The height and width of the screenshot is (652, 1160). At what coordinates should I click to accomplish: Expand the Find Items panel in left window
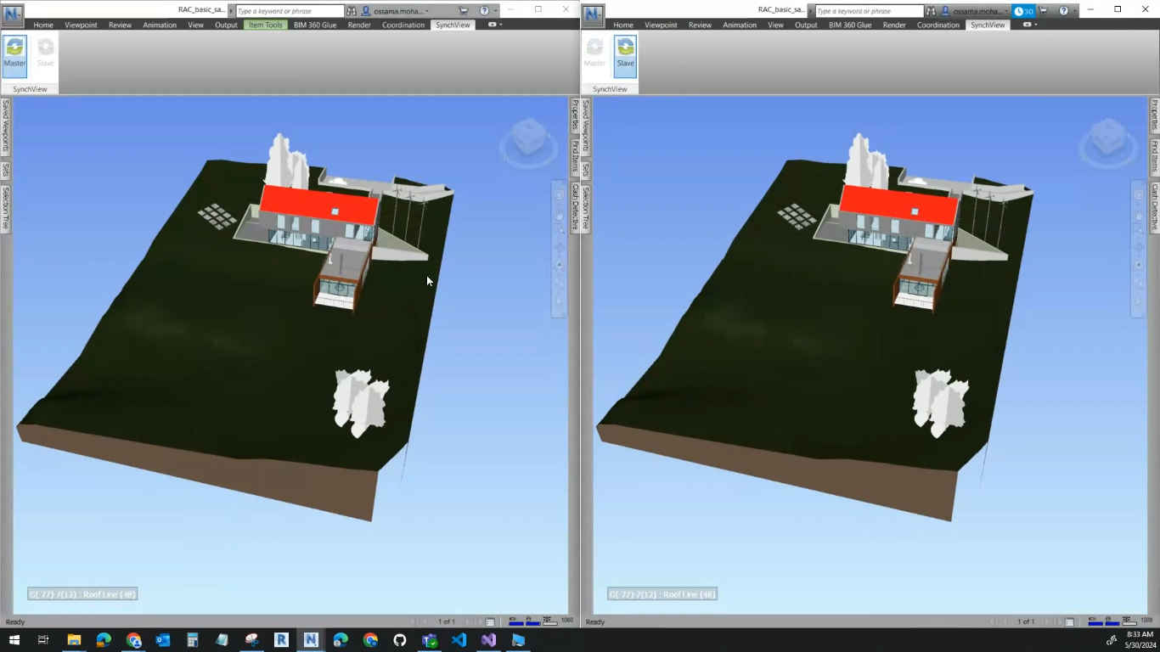575,158
